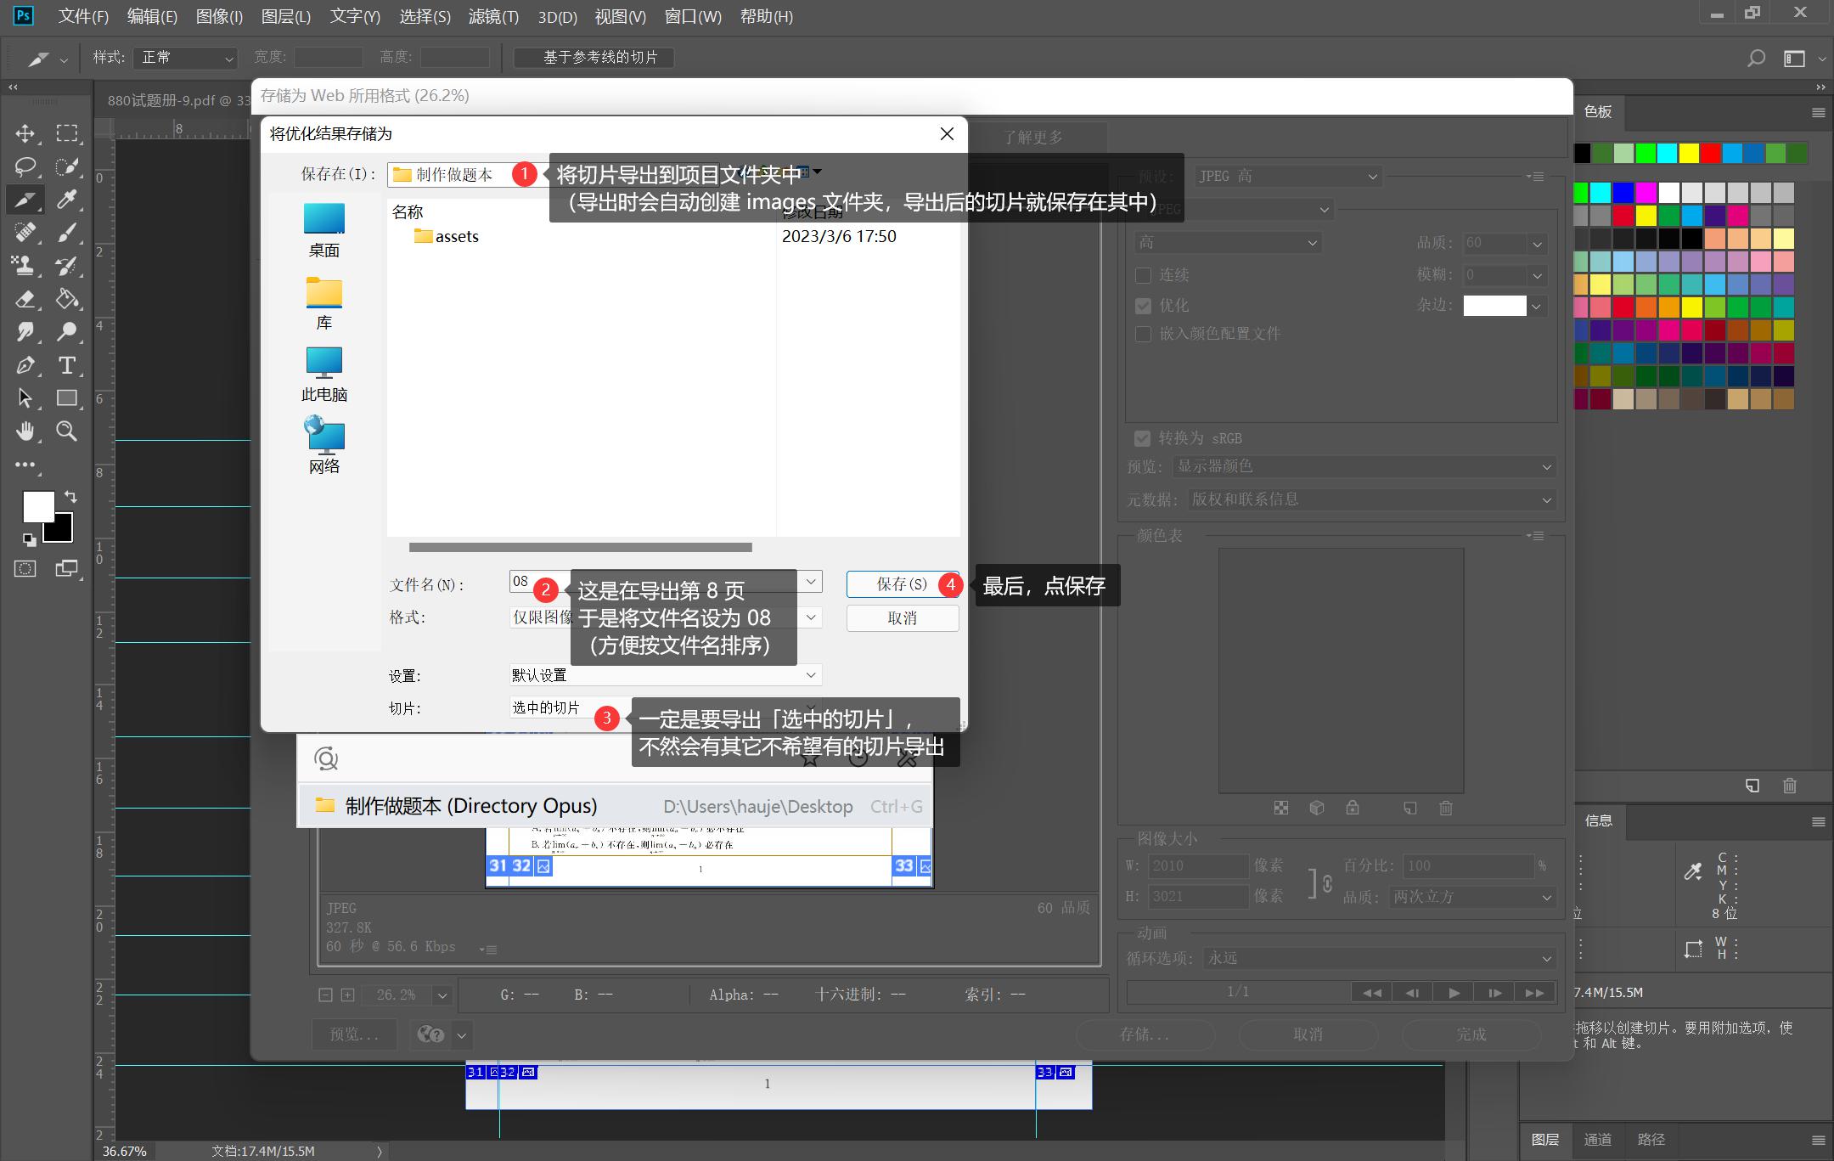1834x1161 pixels.
Task: Select the Hand tool
Action: point(25,431)
